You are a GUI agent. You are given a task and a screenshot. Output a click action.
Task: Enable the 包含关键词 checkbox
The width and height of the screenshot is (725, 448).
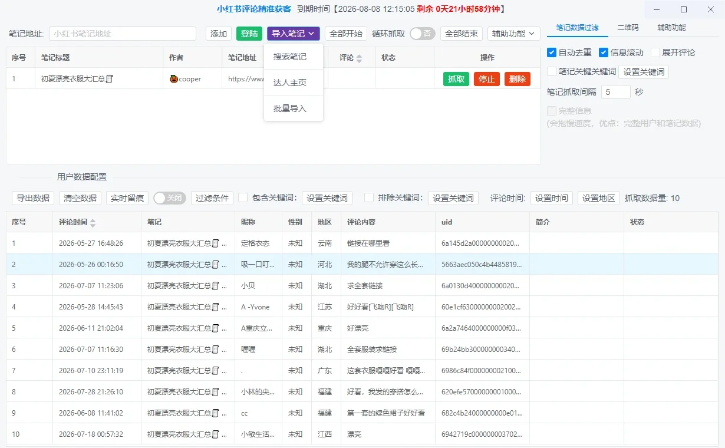(x=243, y=197)
